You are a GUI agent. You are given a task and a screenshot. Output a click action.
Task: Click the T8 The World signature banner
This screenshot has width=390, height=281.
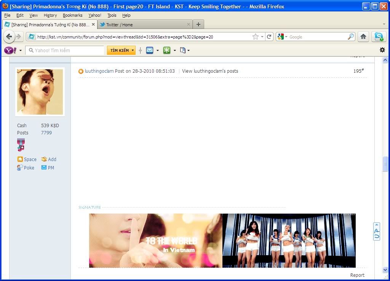[156, 241]
